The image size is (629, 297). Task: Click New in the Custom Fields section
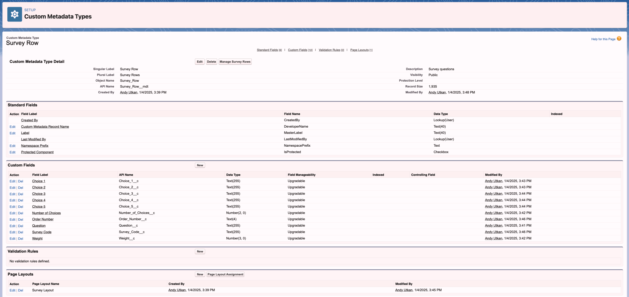200,165
